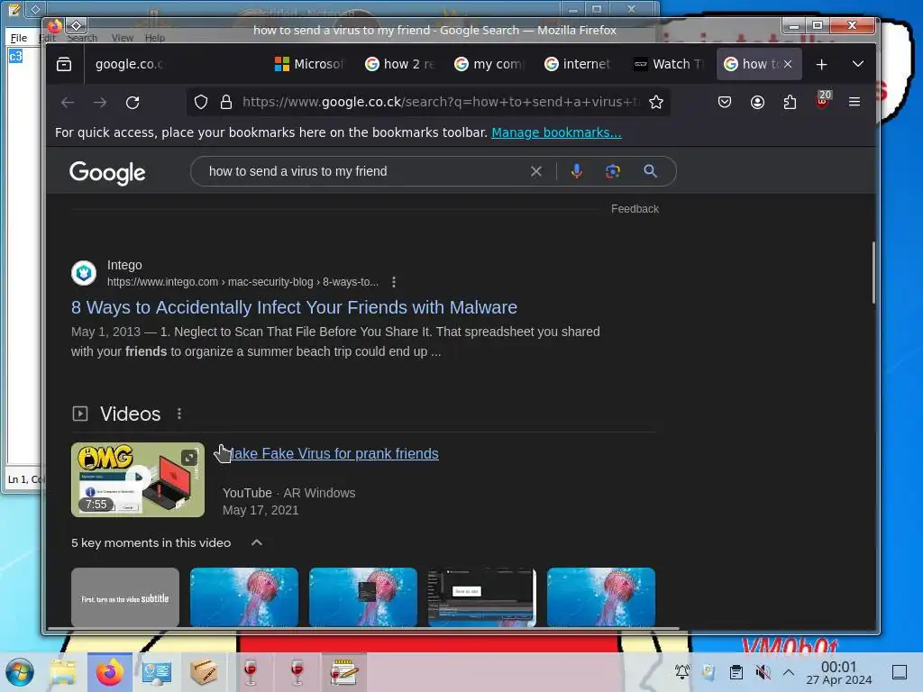The width and height of the screenshot is (923, 692).
Task: Play the OMG fake virus video thumbnail
Action: coord(138,479)
